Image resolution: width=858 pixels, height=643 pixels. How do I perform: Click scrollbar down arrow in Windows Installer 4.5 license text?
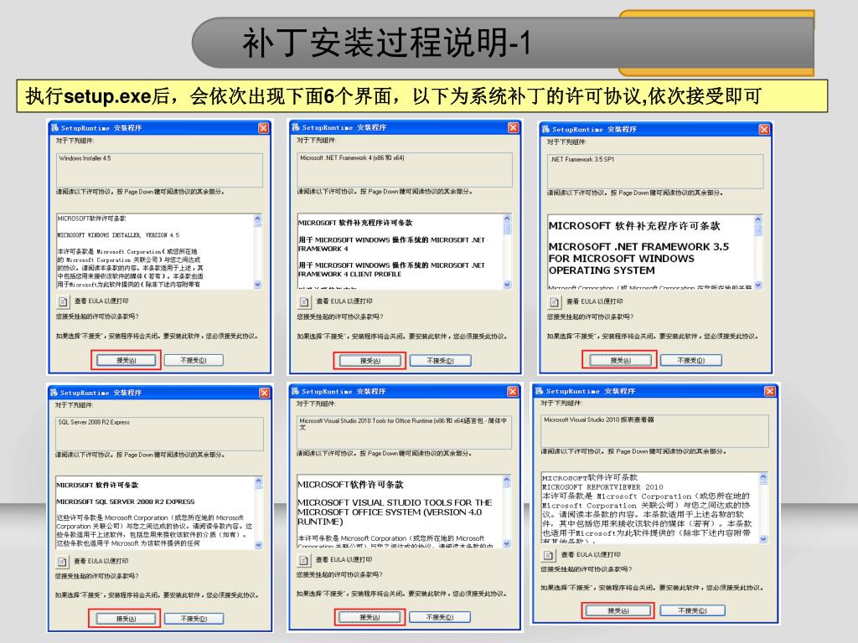[x=258, y=285]
